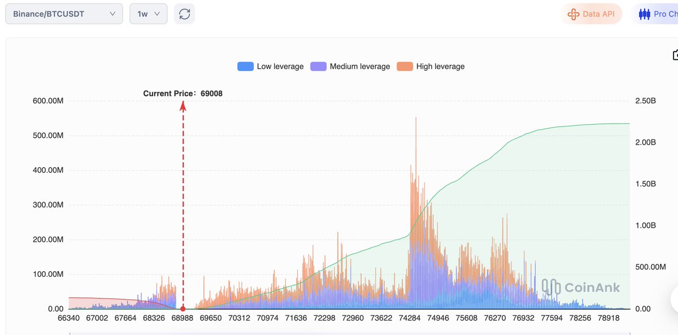Click the orange High leverage color swatch
678x335 pixels.
point(405,66)
